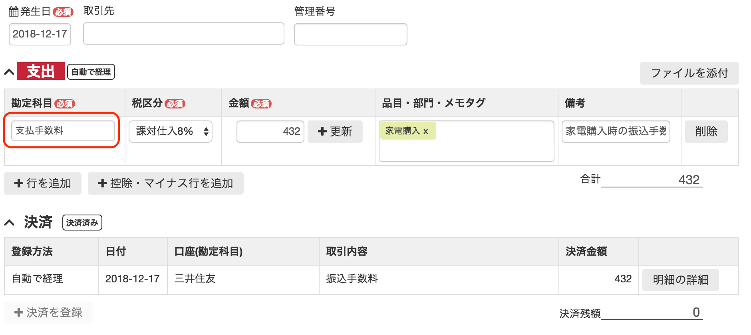Focus the 取引先 input field
751x335 pixels.
coord(183,33)
